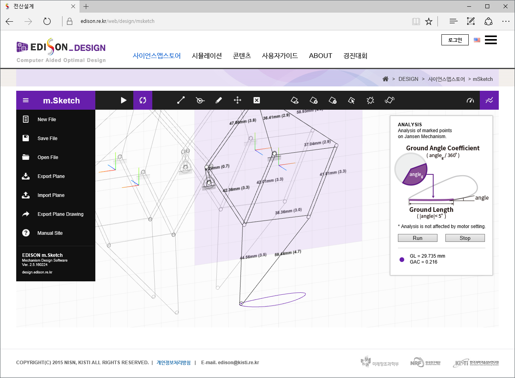Add page to favorites star
The image size is (515, 378).
[x=429, y=21]
